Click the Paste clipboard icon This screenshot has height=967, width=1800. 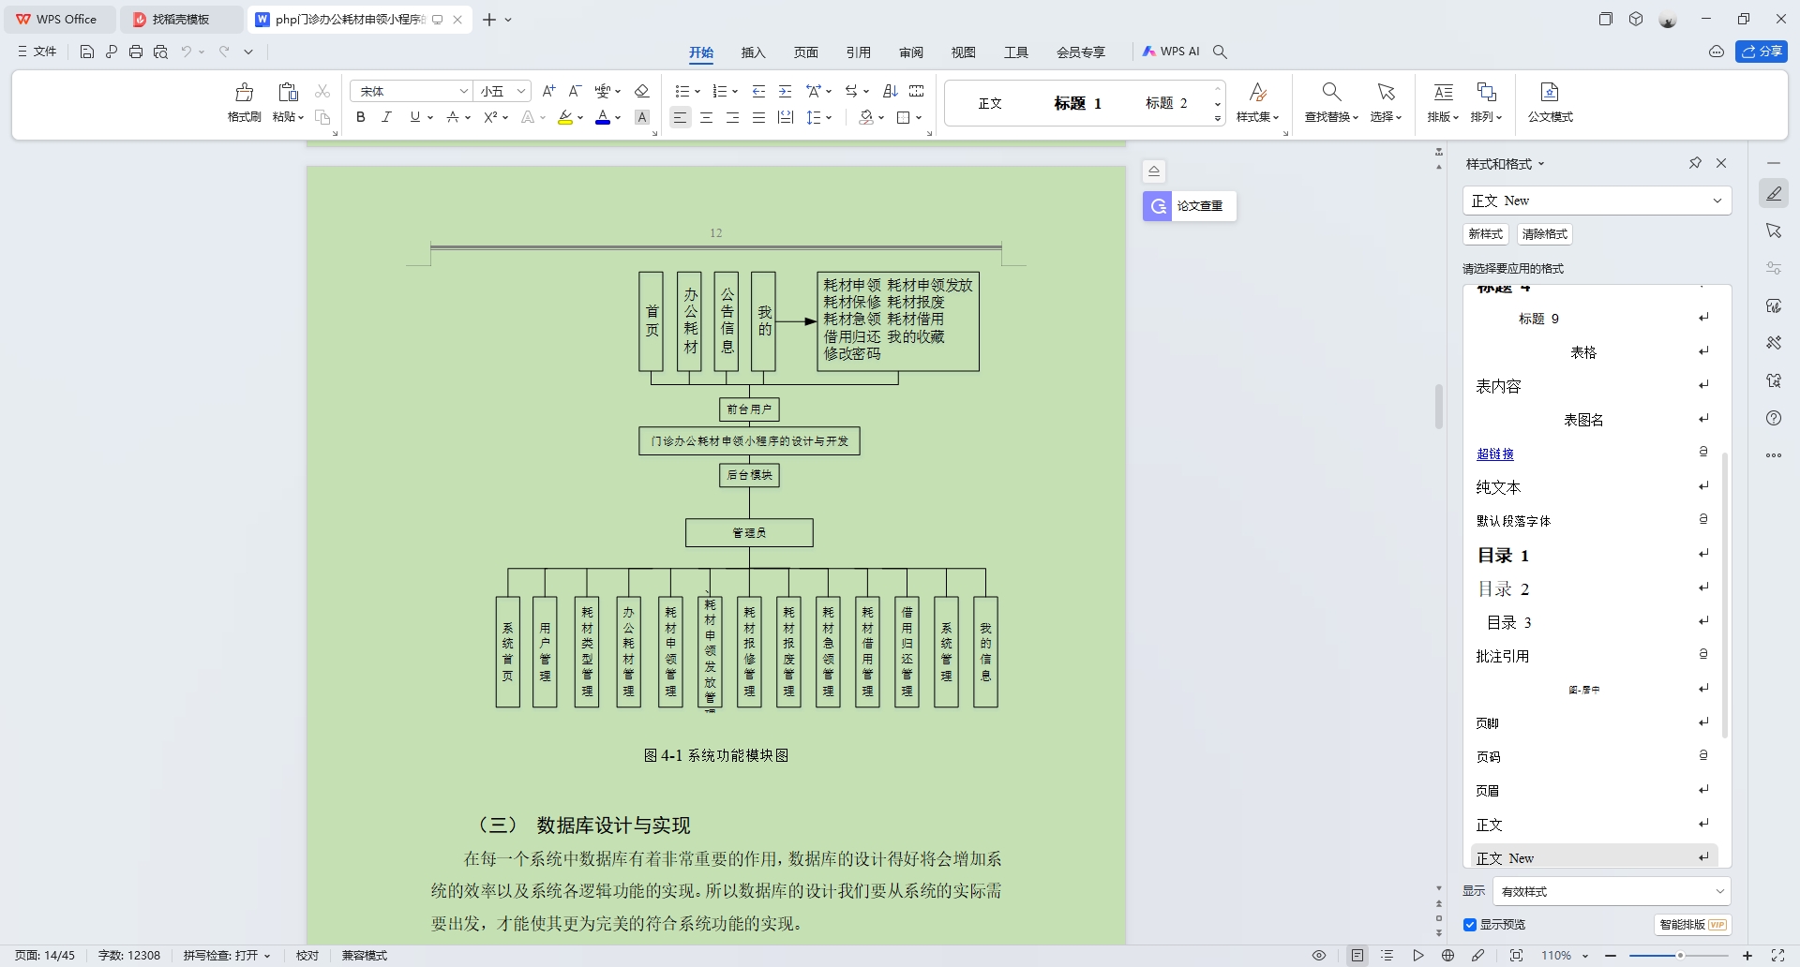(288, 92)
